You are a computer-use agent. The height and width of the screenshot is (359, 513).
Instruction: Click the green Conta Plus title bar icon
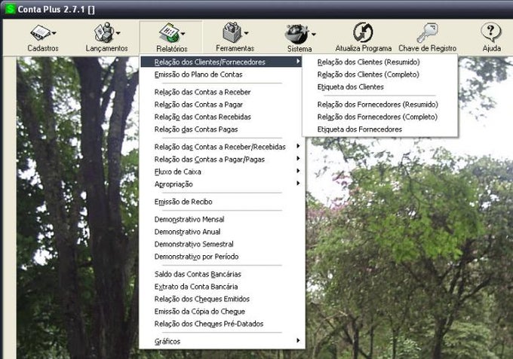[x=11, y=9]
